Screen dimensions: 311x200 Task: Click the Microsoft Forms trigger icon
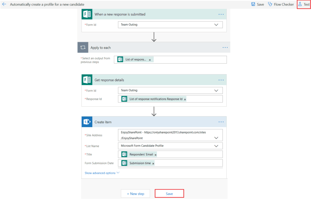click(87, 14)
